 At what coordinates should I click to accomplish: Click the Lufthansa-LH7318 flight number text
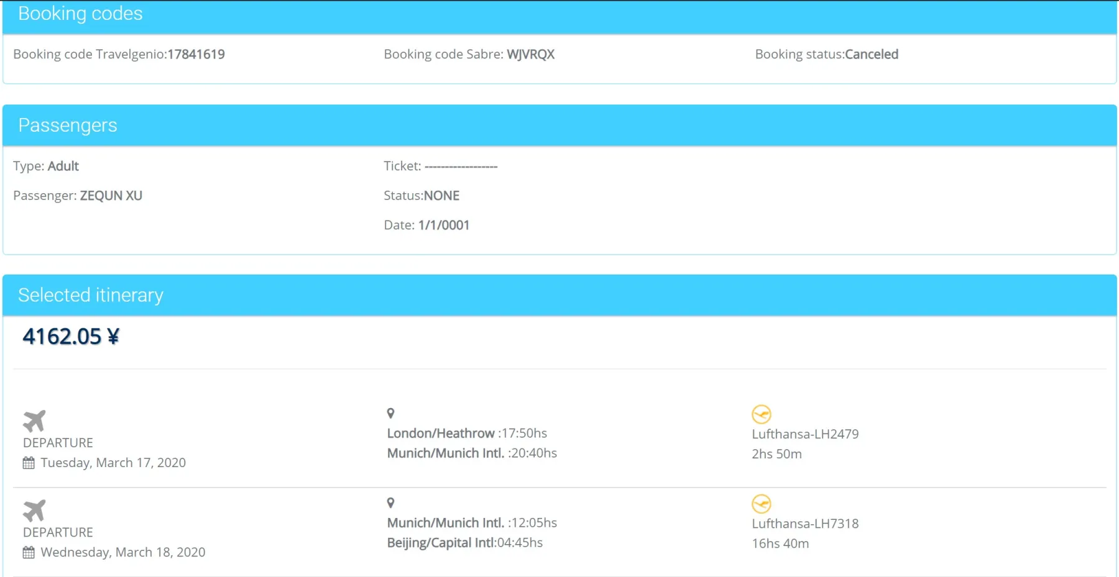(x=805, y=524)
